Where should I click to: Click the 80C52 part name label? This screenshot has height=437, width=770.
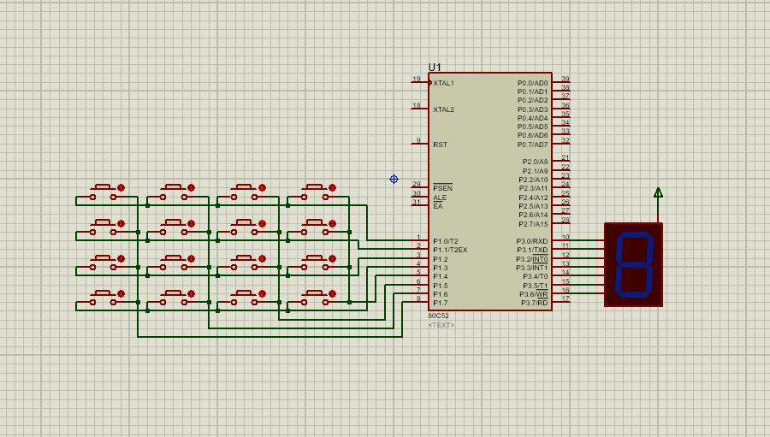click(439, 316)
